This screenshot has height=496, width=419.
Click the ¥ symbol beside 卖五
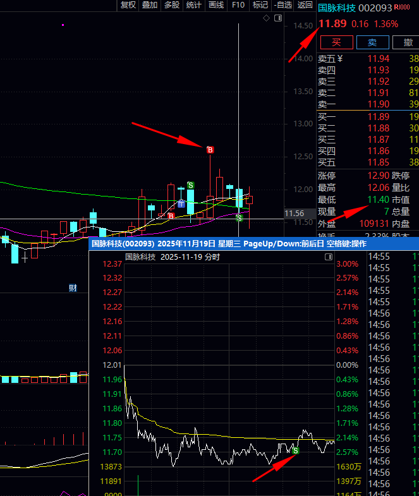point(340,59)
